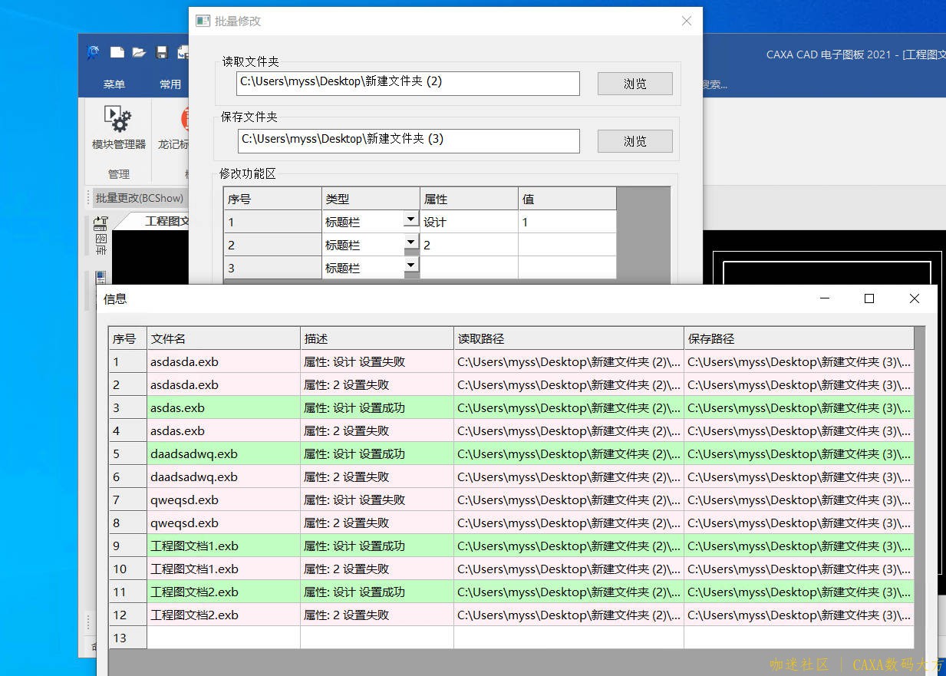Expand the 类型 dropdown in row 3
This screenshot has height=676, width=946.
pos(410,265)
